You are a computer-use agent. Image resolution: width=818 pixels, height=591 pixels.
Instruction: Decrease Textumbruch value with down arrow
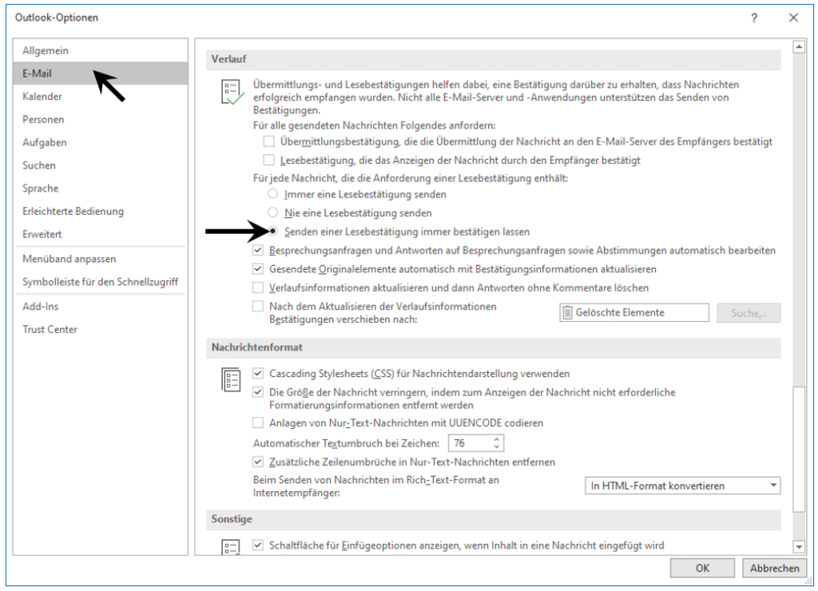(x=497, y=447)
